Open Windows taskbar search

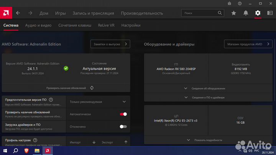point(16,151)
